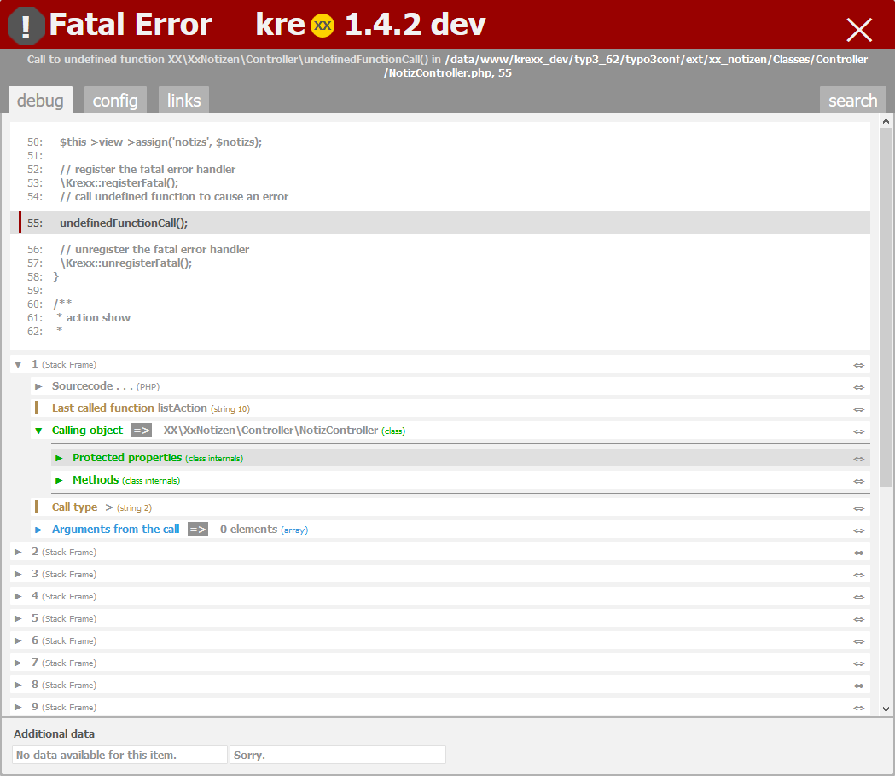Click the arrows icon on Call type row
The width and height of the screenshot is (895, 776).
[x=858, y=508]
